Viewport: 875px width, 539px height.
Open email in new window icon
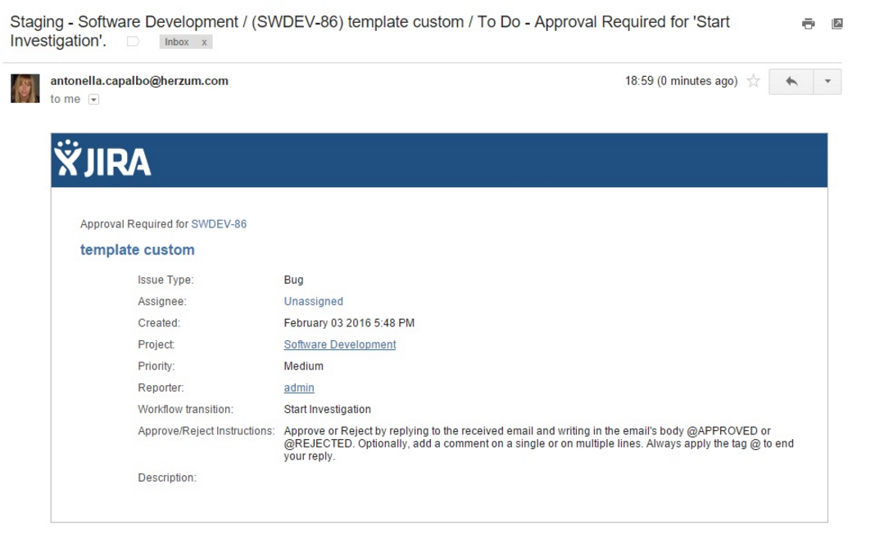coord(836,24)
